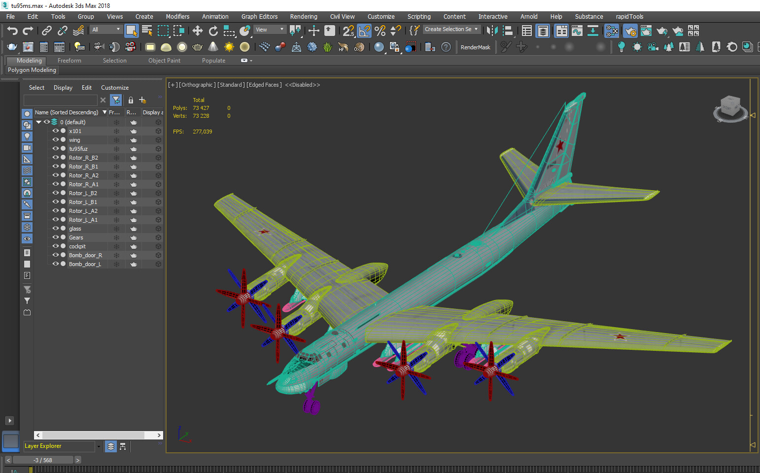Image resolution: width=760 pixels, height=473 pixels.
Task: Open the All selection filter dropdown
Action: tap(106, 30)
